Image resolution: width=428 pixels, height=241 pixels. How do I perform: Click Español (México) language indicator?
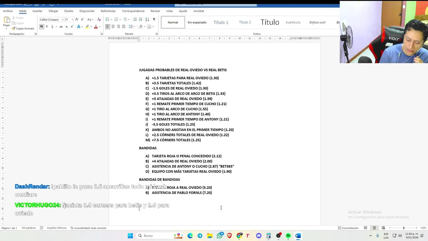[x=57, y=228]
